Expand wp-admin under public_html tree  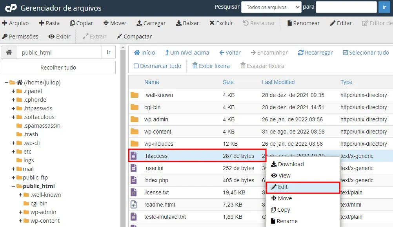pyautogui.click(x=21, y=212)
